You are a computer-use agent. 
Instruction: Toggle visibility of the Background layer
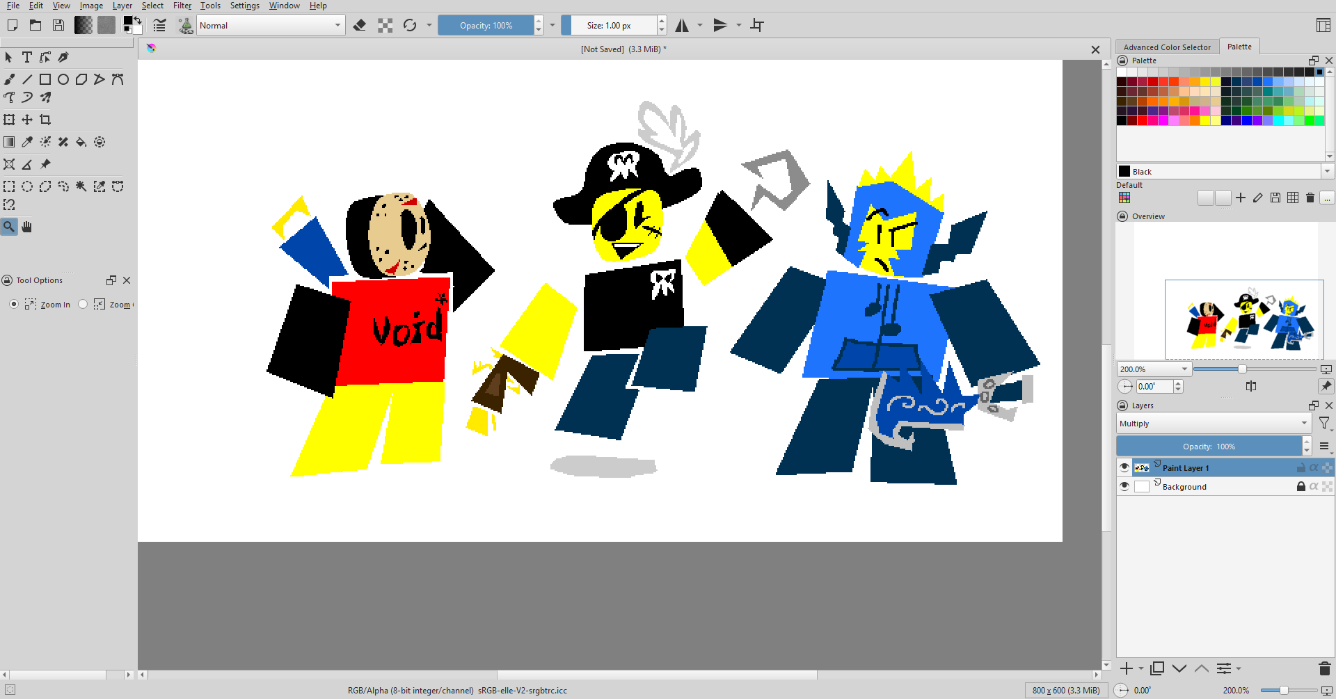point(1124,486)
